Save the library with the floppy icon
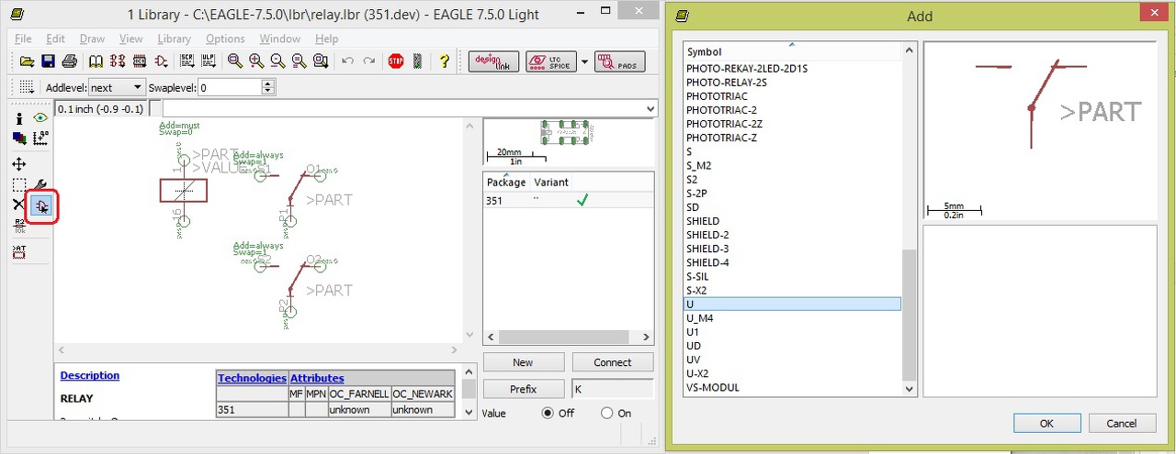The width and height of the screenshot is (1176, 454). pos(48,61)
